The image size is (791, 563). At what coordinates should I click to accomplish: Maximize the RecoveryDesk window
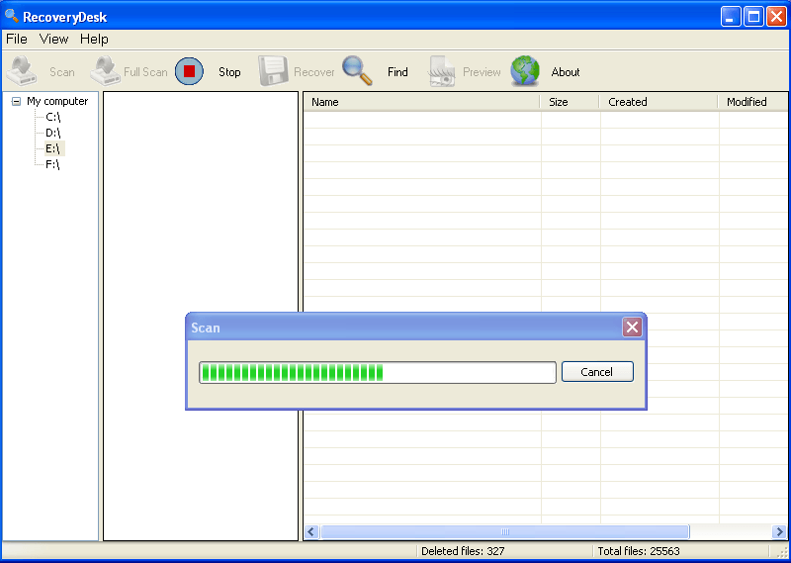[753, 17]
